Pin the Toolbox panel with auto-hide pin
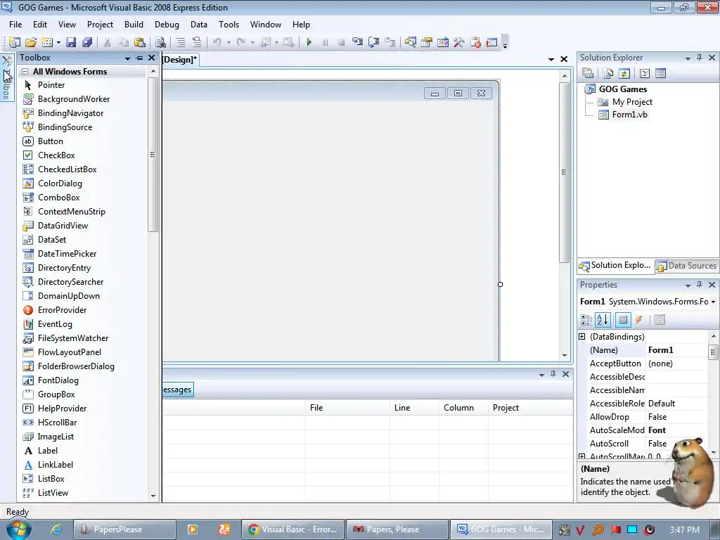 [140, 58]
